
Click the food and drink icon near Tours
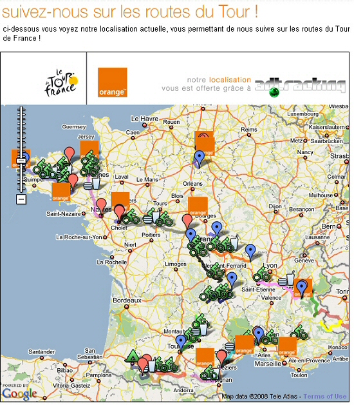click(x=152, y=217)
